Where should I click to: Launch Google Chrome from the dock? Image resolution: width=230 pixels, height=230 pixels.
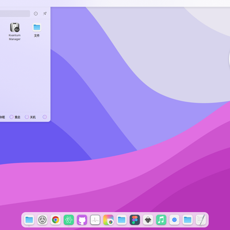coord(56,220)
